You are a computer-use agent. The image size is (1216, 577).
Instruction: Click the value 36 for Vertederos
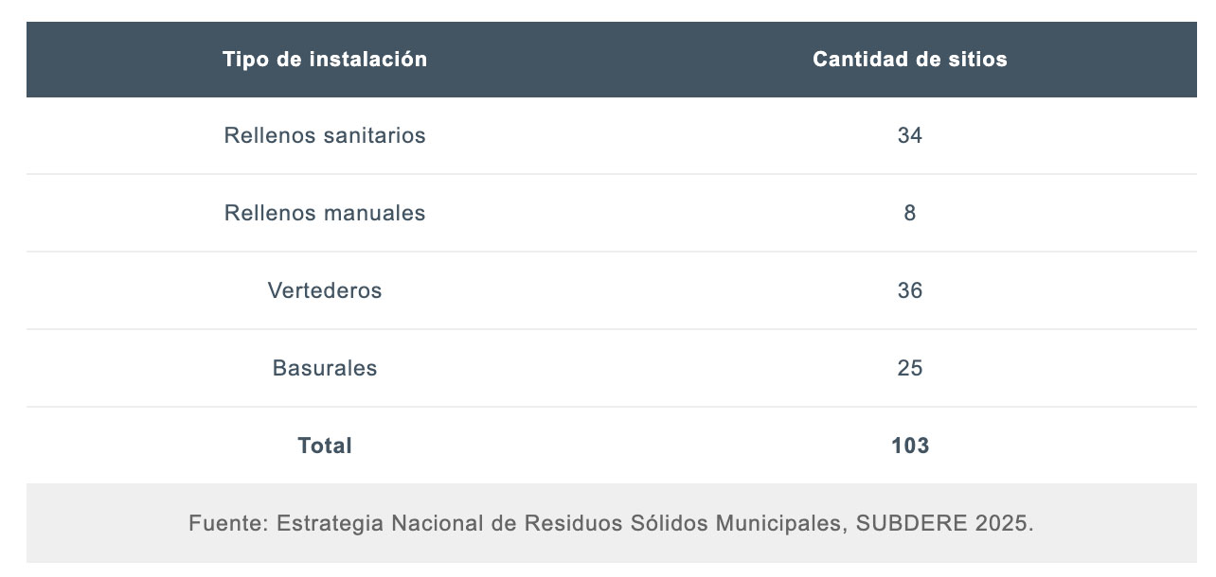pyautogui.click(x=909, y=291)
